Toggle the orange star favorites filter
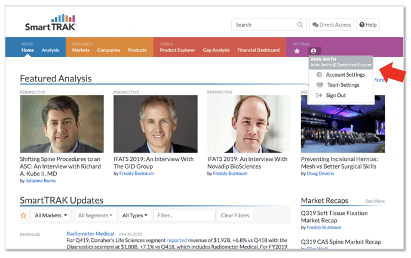This screenshot has height=258, width=411. coord(23,215)
